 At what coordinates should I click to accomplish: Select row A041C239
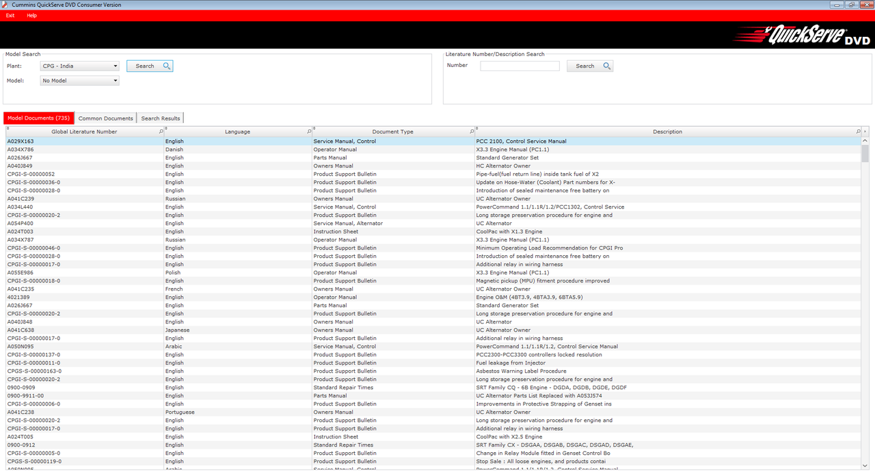point(433,199)
